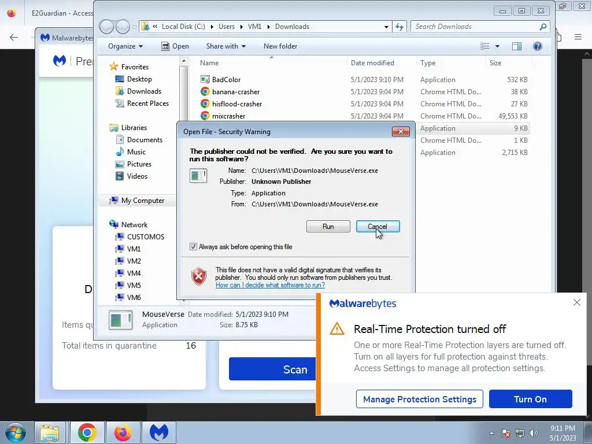Open the Pictures library
The height and width of the screenshot is (444, 592).
(x=139, y=164)
